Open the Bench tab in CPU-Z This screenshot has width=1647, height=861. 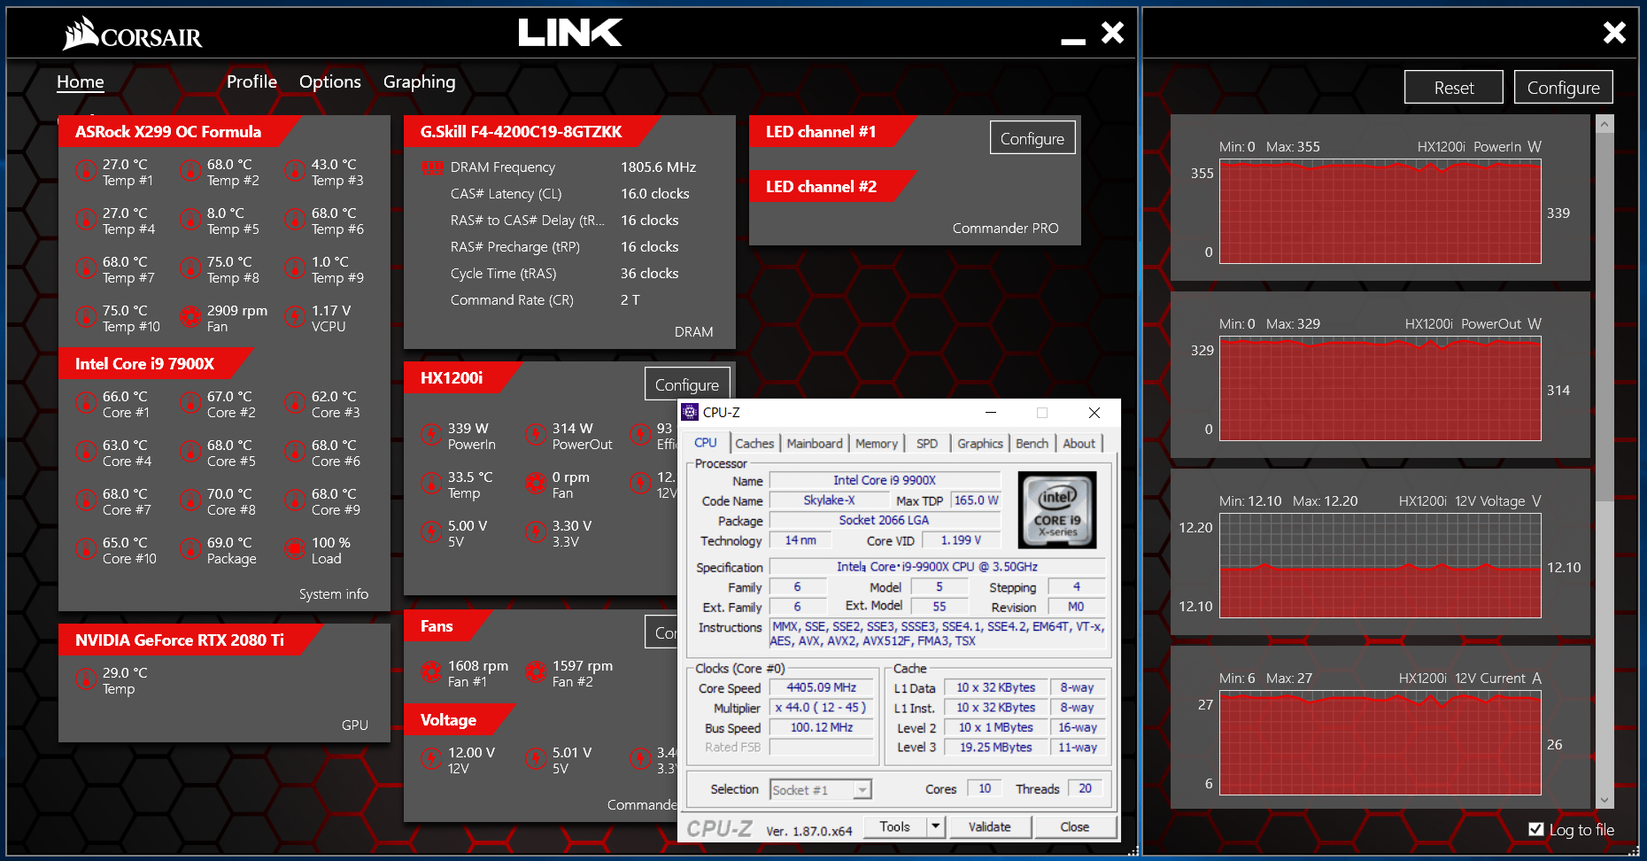coord(1032,443)
